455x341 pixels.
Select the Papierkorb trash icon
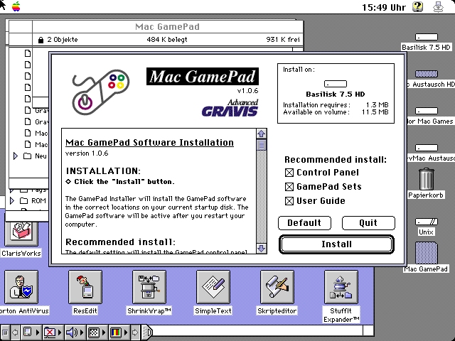coord(426,179)
